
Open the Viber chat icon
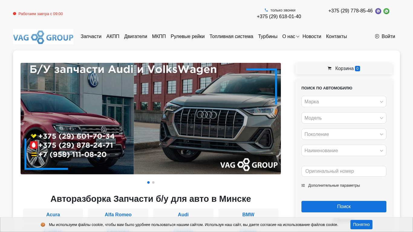(378, 11)
